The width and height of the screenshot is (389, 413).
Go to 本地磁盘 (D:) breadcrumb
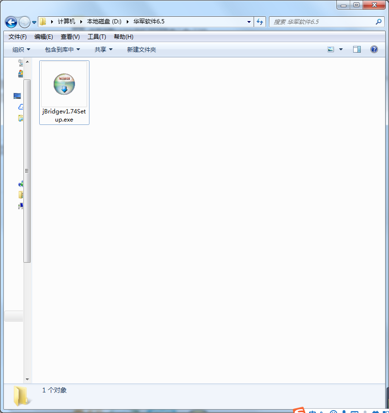coord(104,22)
